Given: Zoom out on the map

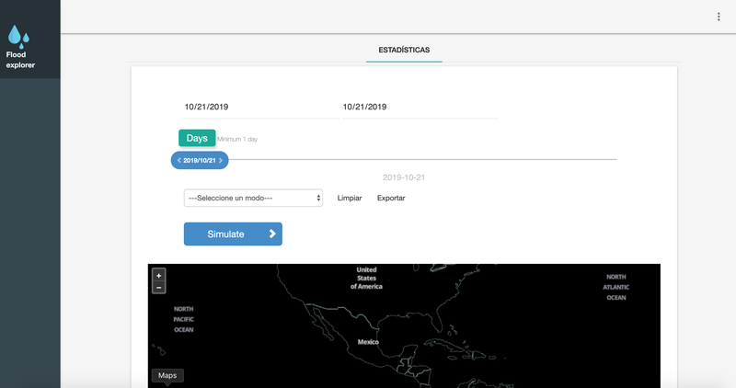Looking at the screenshot, I should click(159, 288).
